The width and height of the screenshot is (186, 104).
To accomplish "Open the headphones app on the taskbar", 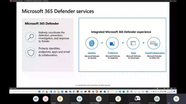I will coord(131,92).
